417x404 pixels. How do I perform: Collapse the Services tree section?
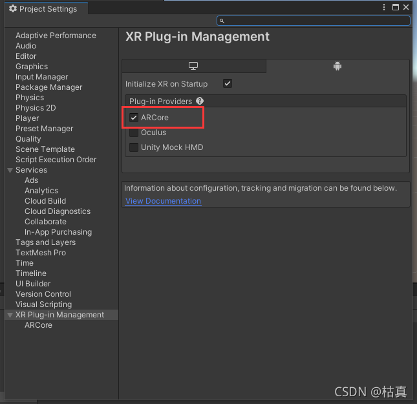pos(10,170)
